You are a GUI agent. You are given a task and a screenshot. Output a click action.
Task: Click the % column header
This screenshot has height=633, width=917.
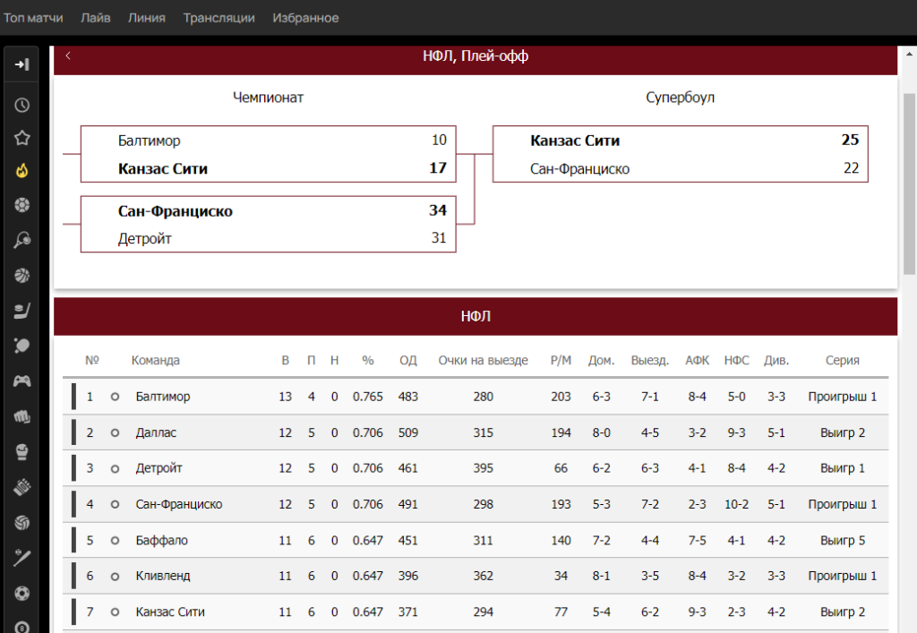coord(367,360)
